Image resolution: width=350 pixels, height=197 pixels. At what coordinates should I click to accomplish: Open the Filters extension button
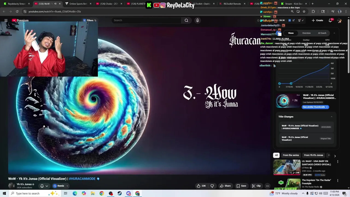click(90, 20)
